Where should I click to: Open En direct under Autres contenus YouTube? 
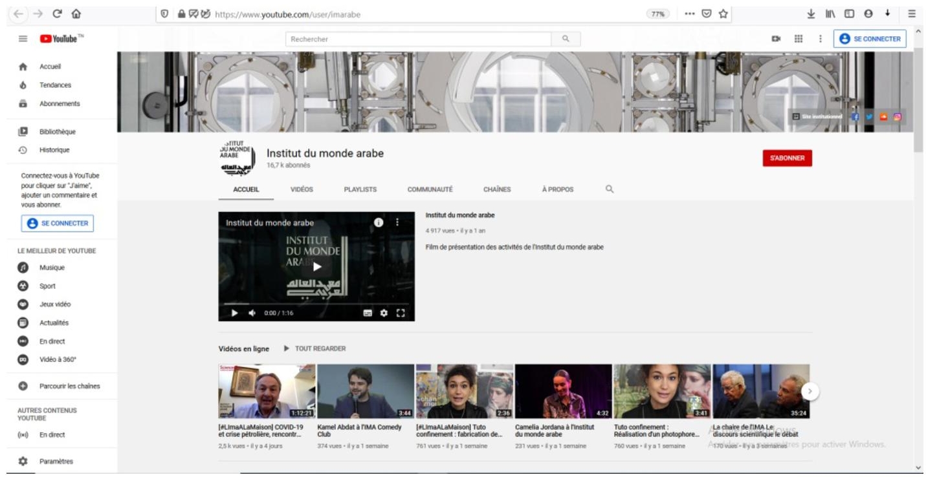(x=52, y=435)
